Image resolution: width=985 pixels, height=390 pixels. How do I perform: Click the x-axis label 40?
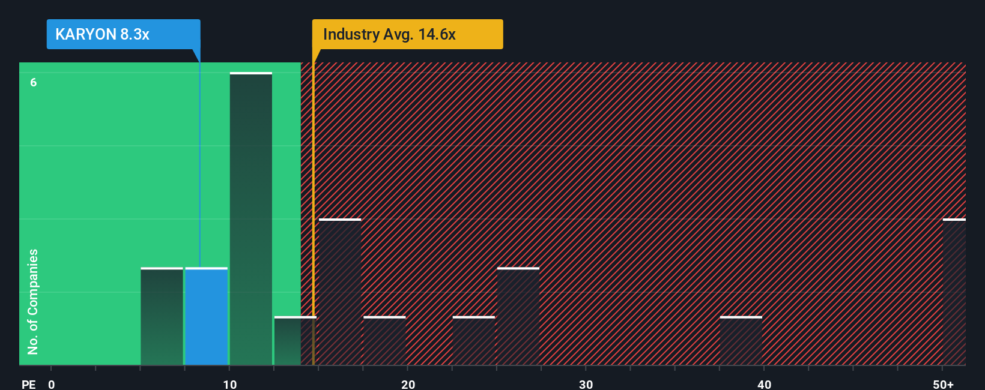pyautogui.click(x=764, y=384)
